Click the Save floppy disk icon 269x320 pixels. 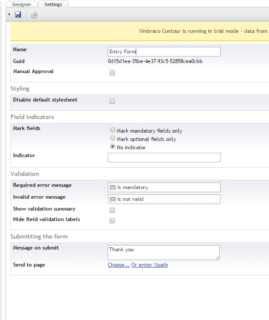(x=18, y=14)
